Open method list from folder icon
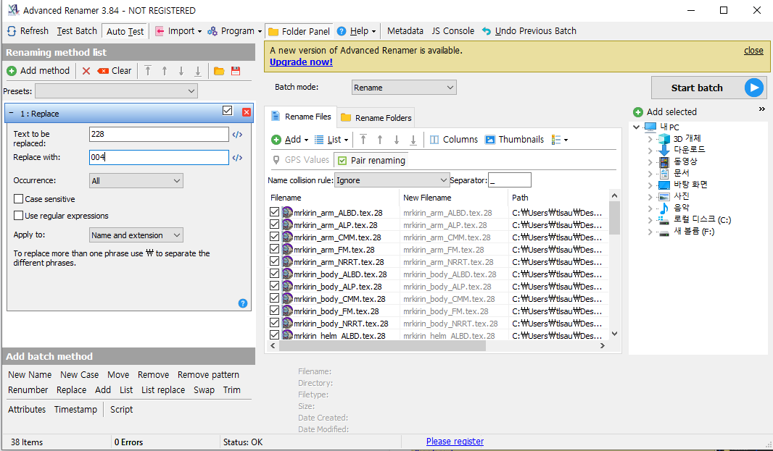The image size is (773, 451). coord(219,71)
